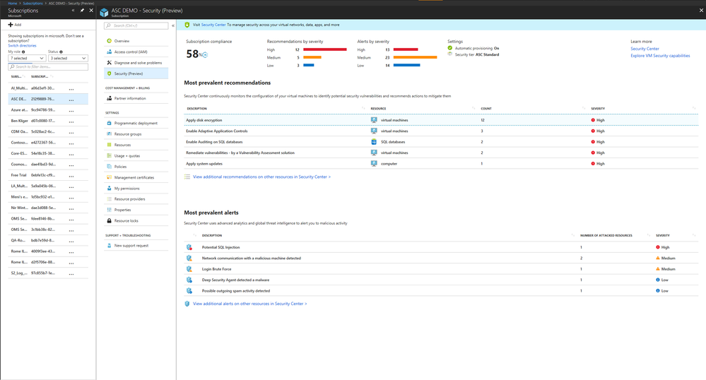Viewport: 706px width, 380px height.
Task: Open the My role '7 selected' dropdown
Action: (x=27, y=58)
